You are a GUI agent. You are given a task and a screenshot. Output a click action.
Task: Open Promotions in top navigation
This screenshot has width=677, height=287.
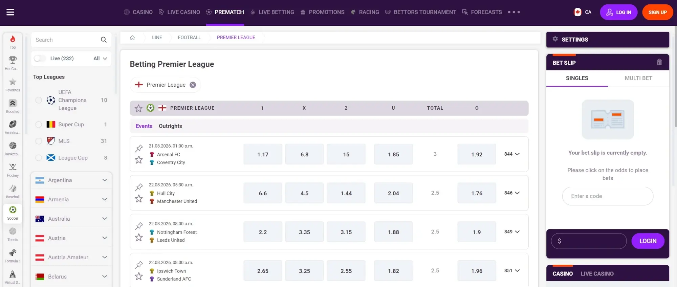coord(322,12)
